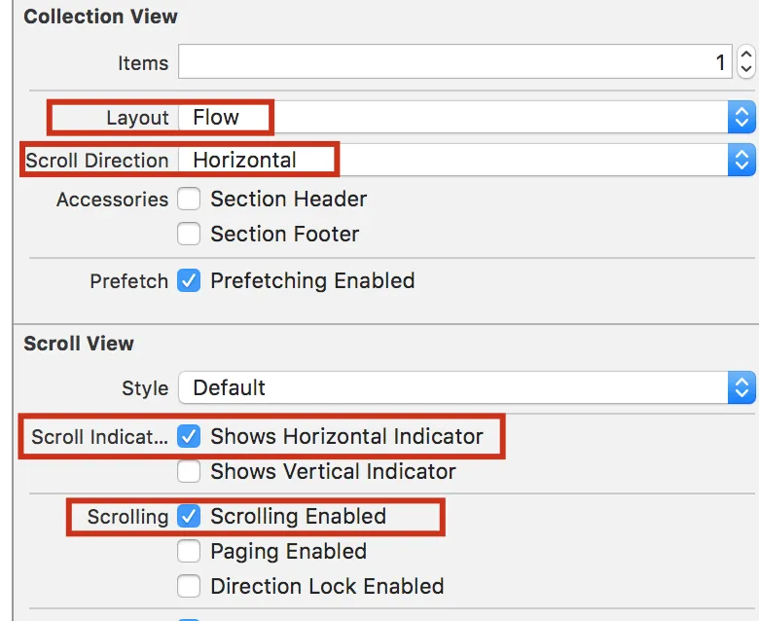Viewport: 759px width, 621px height.
Task: Disable Shows Horizontal Indicator
Action: [190, 436]
